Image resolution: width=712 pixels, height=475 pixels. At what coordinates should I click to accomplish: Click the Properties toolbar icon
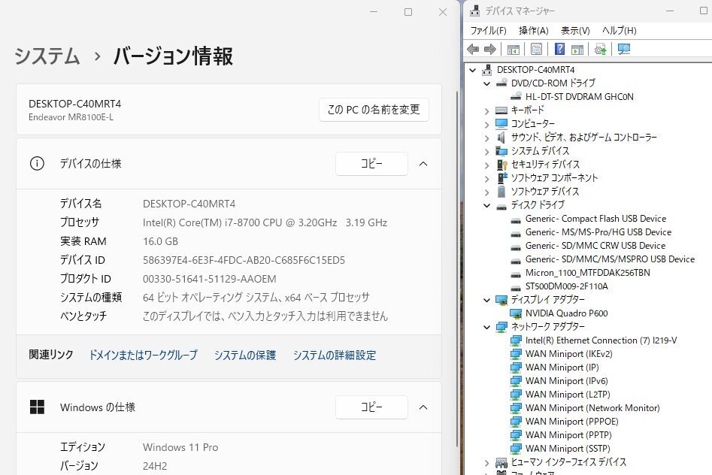pos(536,50)
